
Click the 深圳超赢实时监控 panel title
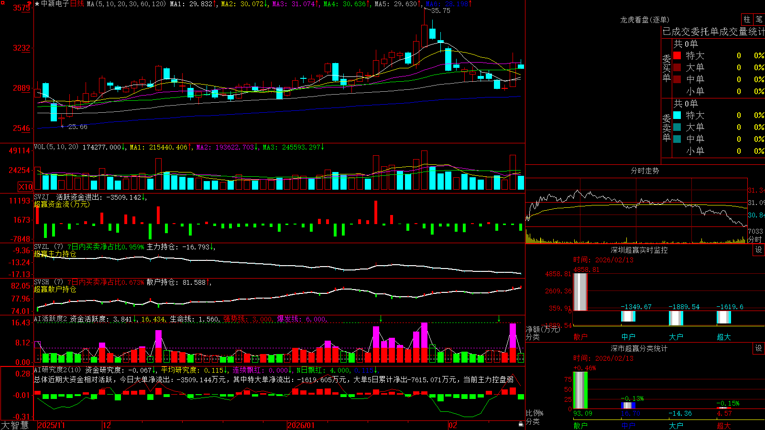(x=639, y=250)
